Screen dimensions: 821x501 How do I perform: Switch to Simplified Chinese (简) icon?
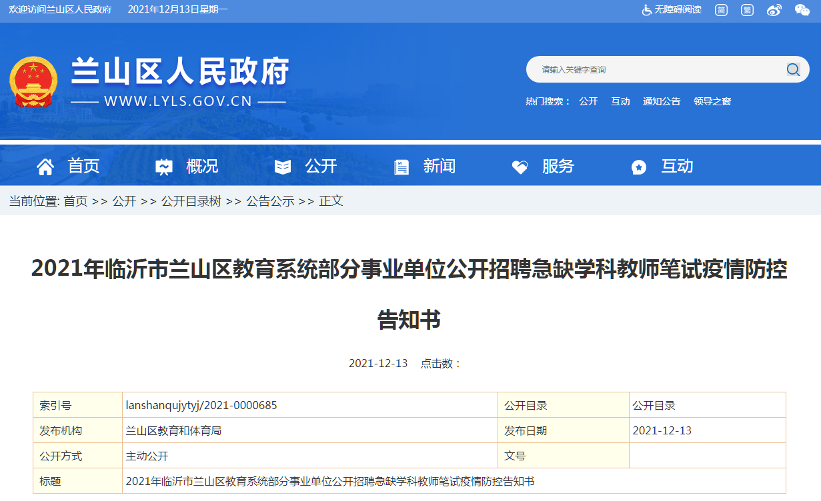(x=721, y=10)
